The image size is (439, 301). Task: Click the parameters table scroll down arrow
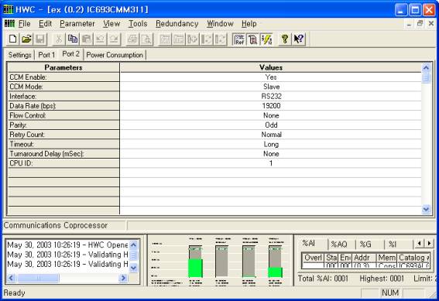click(426, 209)
